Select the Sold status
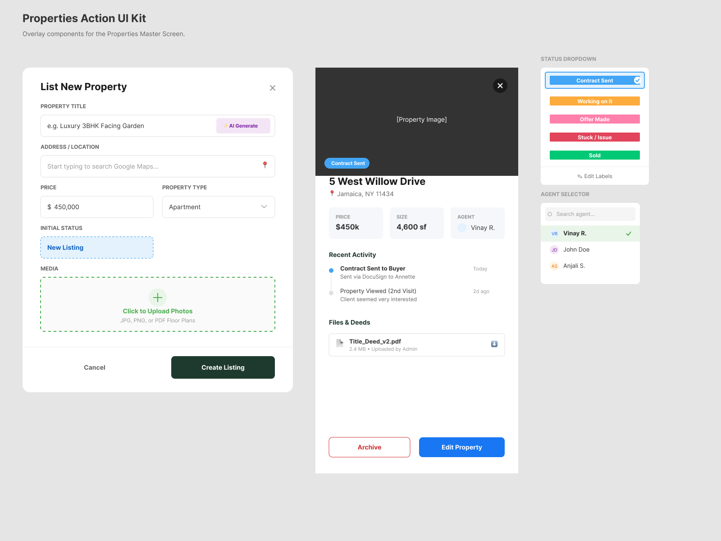Image resolution: width=721 pixels, height=541 pixels. tap(595, 155)
